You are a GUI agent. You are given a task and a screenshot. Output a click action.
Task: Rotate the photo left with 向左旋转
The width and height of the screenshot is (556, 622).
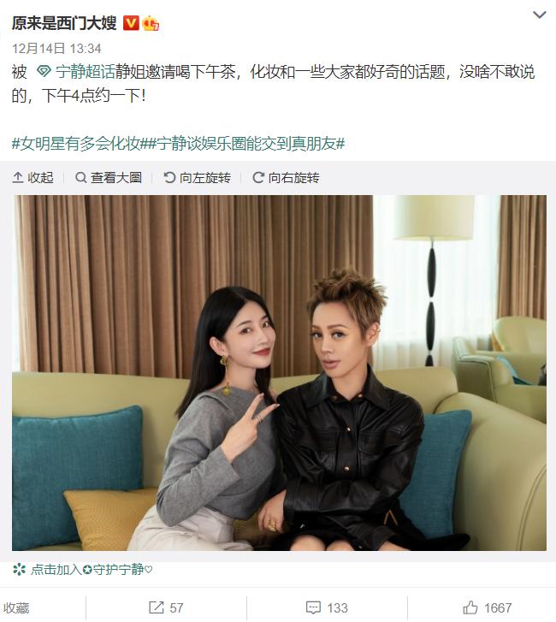pos(197,177)
